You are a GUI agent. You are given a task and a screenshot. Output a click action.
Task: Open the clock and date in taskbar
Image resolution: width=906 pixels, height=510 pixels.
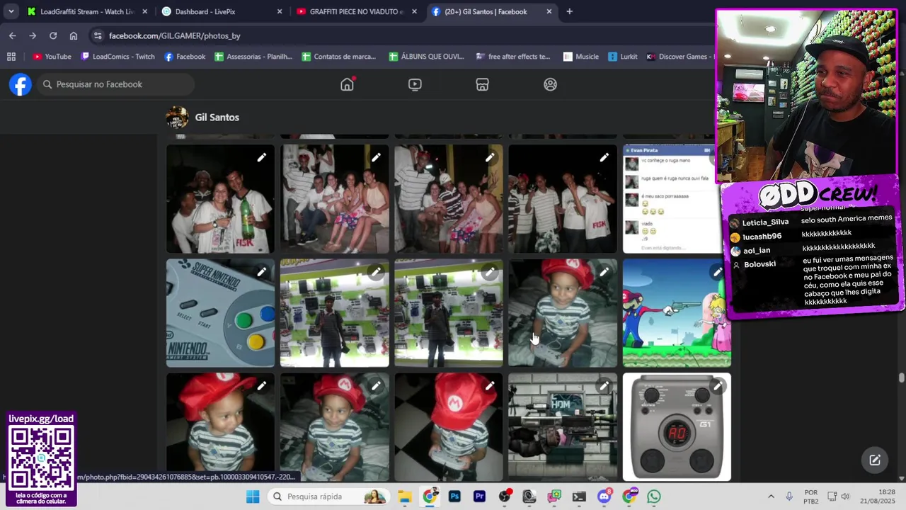click(876, 497)
